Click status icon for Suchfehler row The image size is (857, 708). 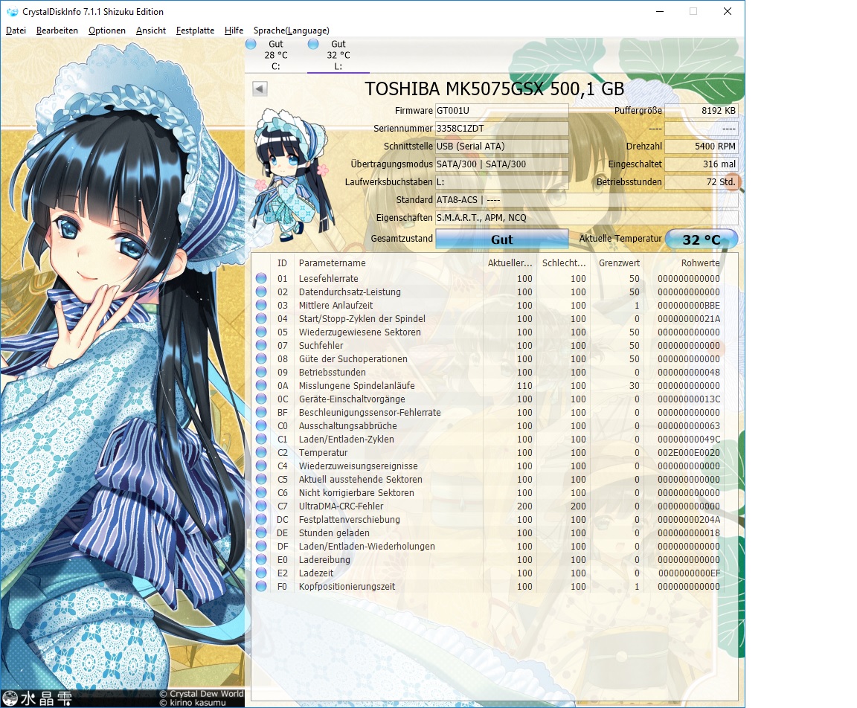click(261, 345)
